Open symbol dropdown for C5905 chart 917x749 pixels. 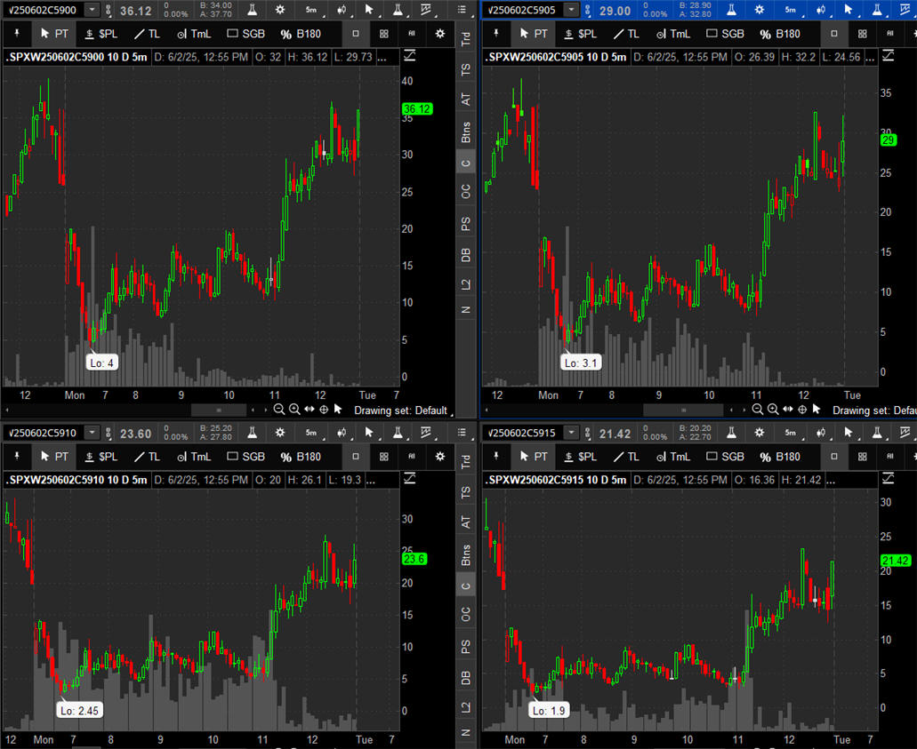pyautogui.click(x=571, y=10)
